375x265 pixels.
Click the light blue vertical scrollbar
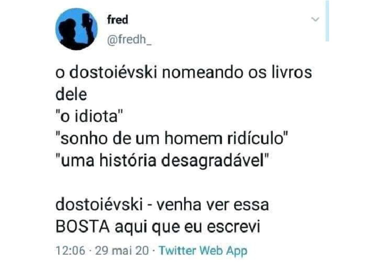coord(327,21)
